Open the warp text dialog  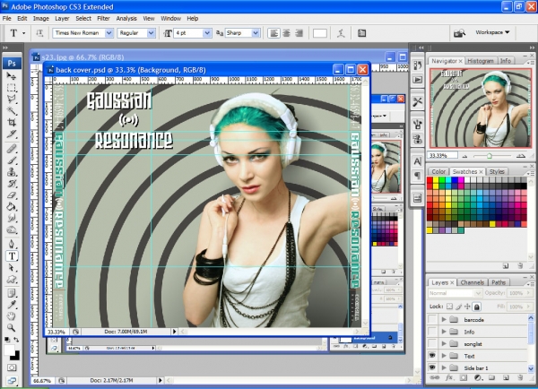tap(341, 33)
